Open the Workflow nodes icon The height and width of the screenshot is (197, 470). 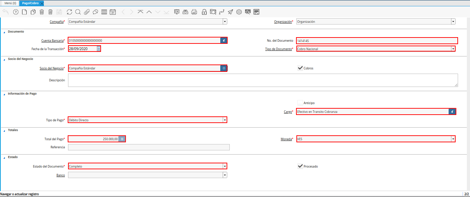[222, 12]
